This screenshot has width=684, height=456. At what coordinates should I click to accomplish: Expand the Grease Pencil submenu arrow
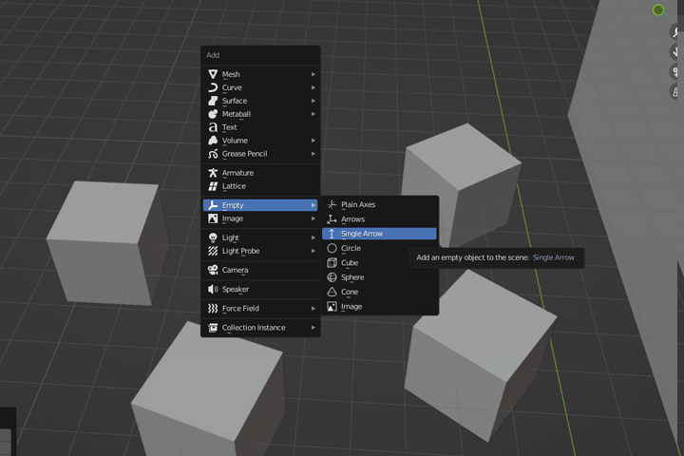tap(313, 154)
